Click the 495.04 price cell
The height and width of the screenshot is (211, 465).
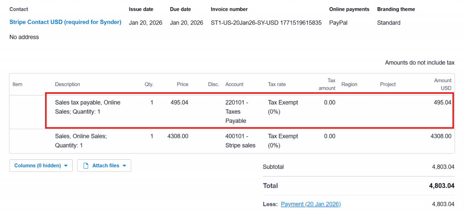pos(179,103)
